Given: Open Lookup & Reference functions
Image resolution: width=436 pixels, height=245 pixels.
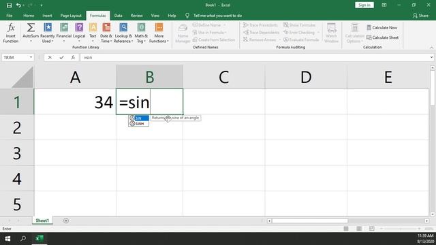Looking at the screenshot, I should [x=123, y=33].
